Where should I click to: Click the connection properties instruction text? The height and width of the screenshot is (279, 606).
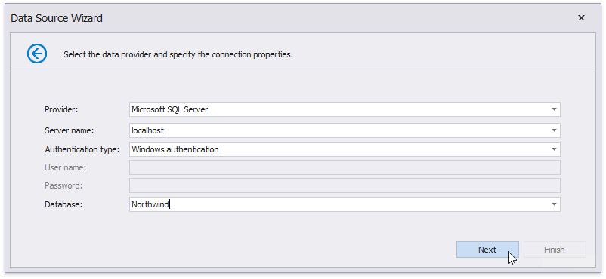(178, 54)
